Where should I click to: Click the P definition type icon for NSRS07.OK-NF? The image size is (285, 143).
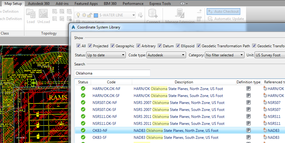tap(248, 102)
